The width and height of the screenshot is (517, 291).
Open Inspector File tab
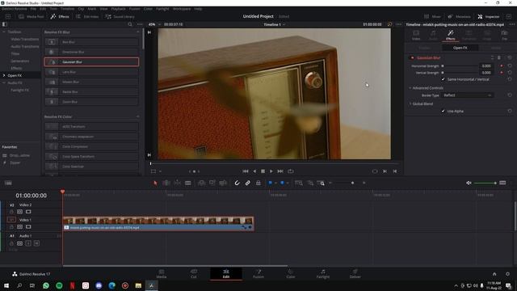[x=504, y=35]
